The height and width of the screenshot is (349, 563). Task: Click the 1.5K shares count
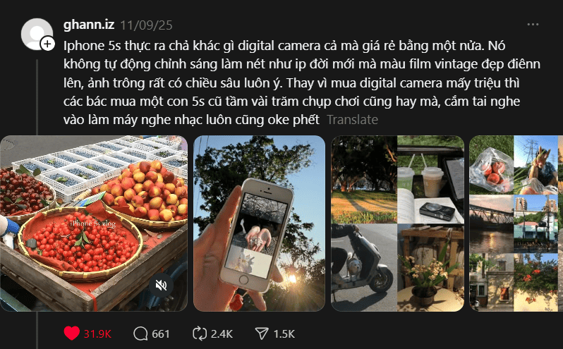click(284, 334)
